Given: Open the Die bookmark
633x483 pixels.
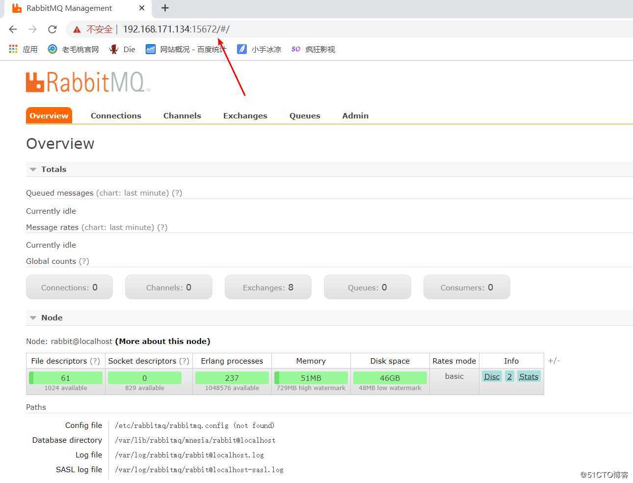Looking at the screenshot, I should (x=122, y=49).
